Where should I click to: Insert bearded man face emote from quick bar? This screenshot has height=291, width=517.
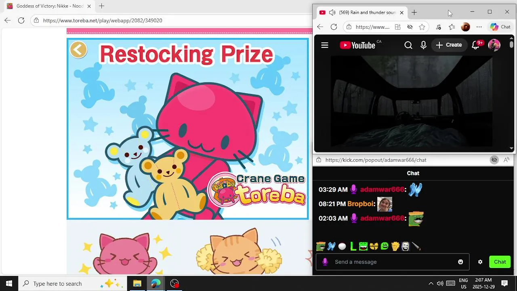point(406,246)
